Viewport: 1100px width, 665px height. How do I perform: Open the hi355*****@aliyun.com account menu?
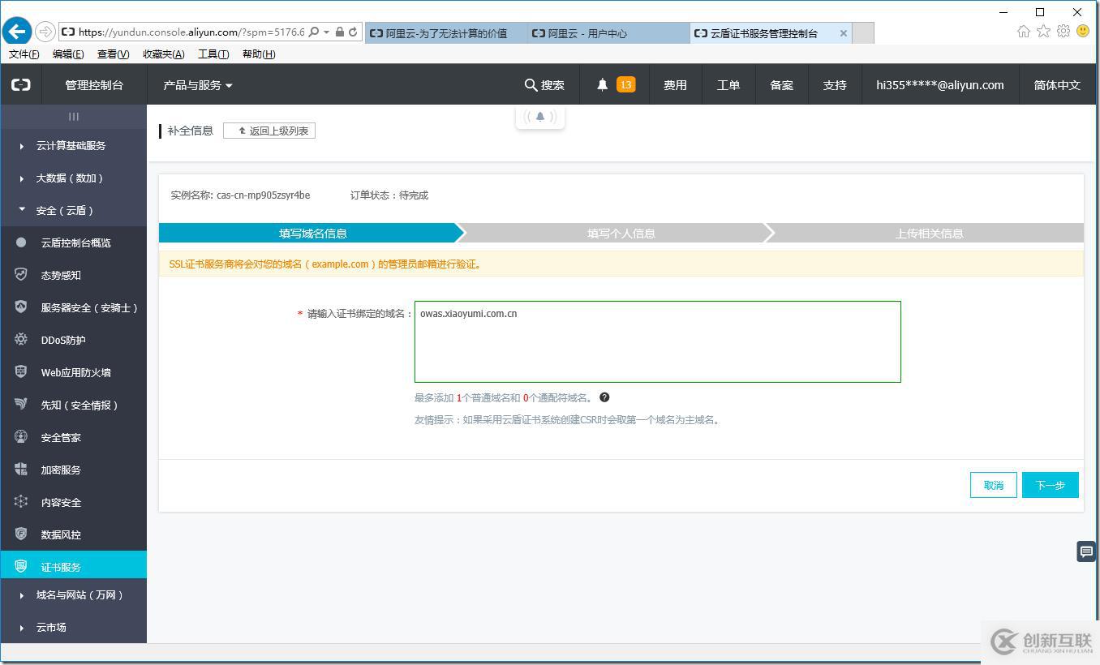pos(939,85)
